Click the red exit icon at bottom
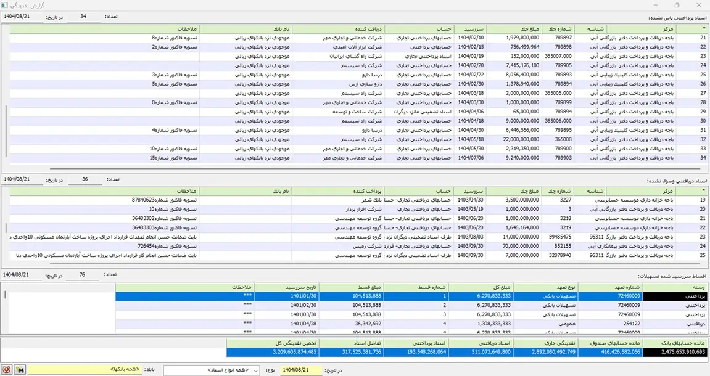Screen dimensions: 710x376 pyautogui.click(x=7, y=370)
